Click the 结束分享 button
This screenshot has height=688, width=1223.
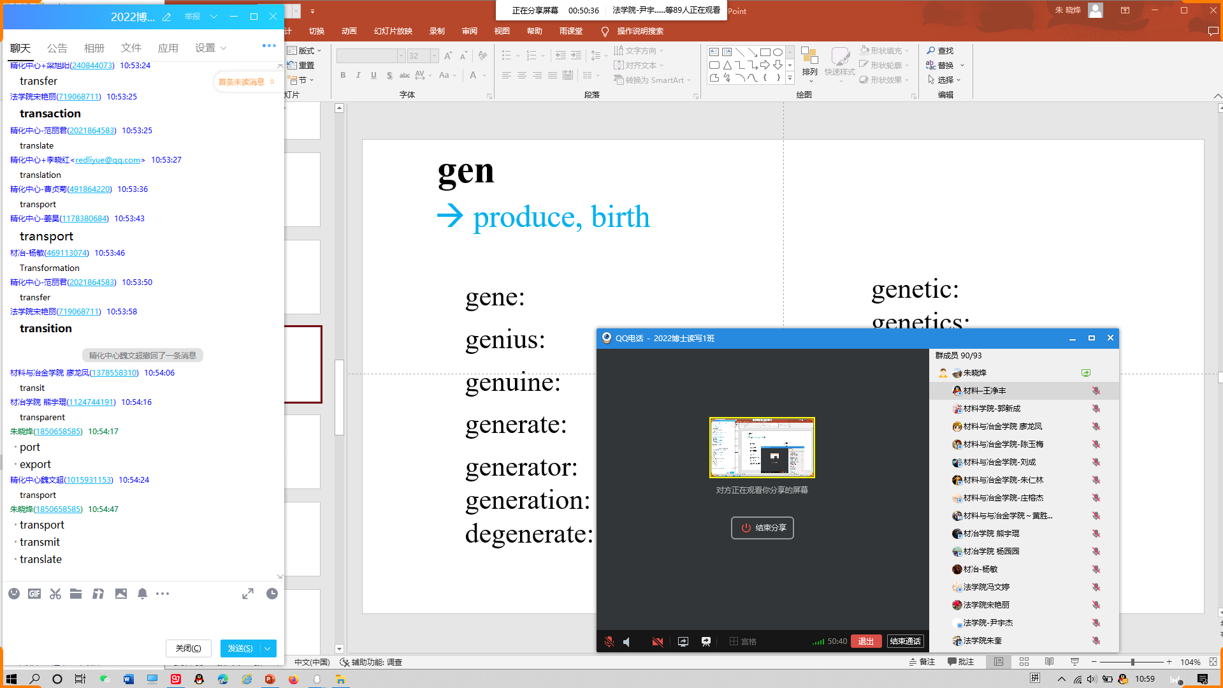[762, 528]
